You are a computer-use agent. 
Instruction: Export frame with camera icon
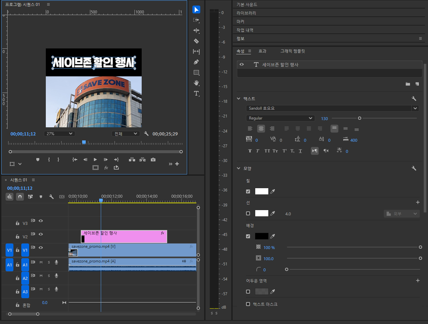point(153,160)
